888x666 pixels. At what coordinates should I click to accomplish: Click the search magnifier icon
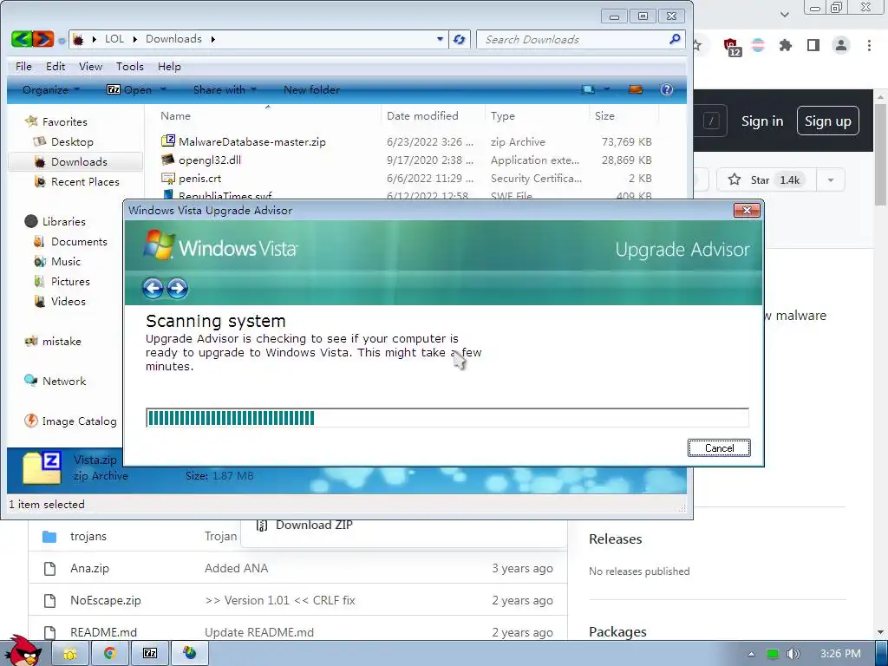(x=675, y=39)
